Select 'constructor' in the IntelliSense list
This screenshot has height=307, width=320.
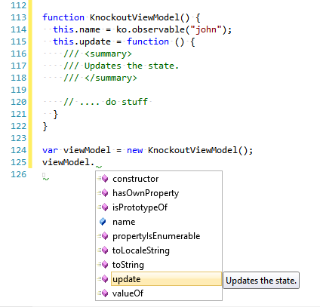pos(158,179)
